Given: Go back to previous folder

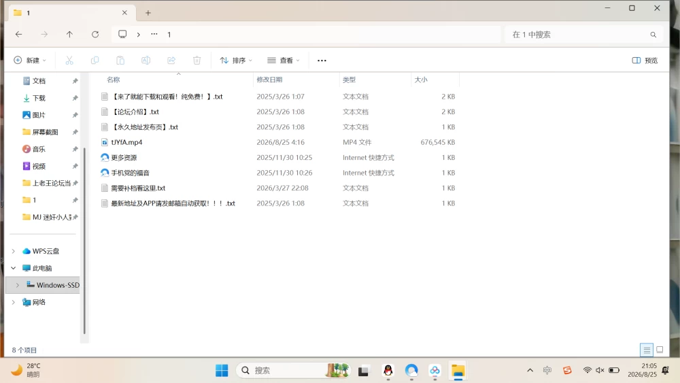Looking at the screenshot, I should 18,34.
